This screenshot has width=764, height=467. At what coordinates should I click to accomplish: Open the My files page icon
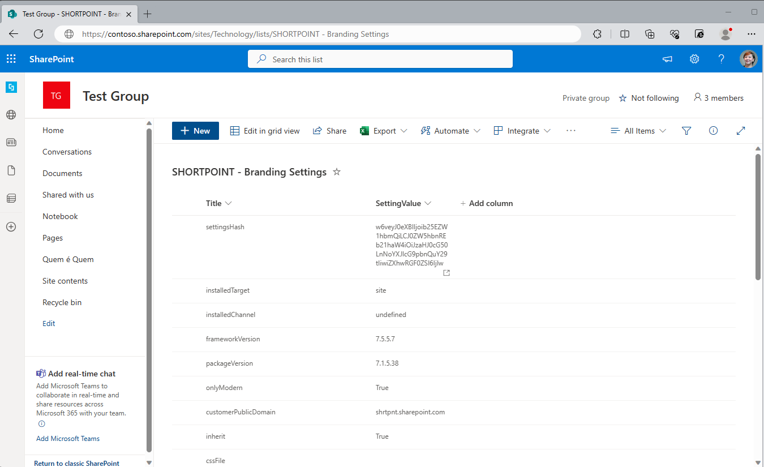pos(11,170)
